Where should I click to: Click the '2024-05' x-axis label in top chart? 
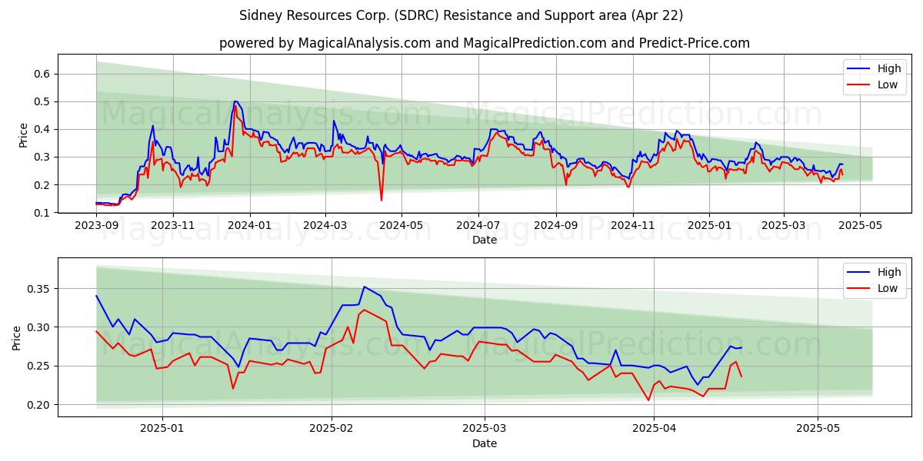pos(402,227)
